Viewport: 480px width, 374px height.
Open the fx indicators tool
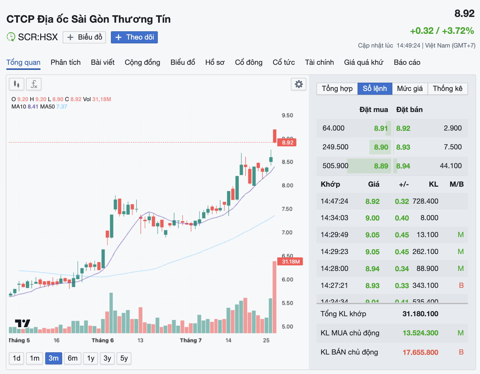pyautogui.click(x=34, y=84)
